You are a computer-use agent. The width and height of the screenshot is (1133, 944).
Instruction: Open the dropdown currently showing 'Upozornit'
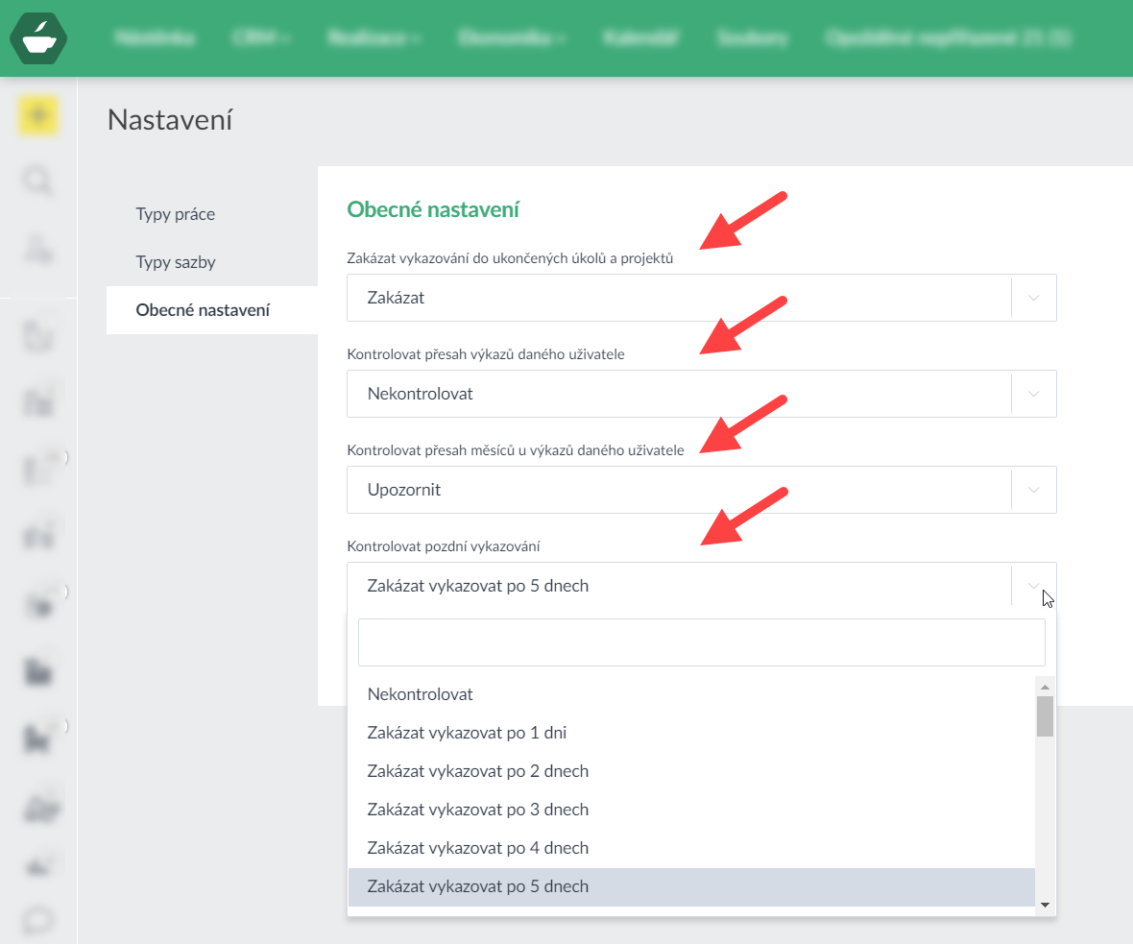tap(701, 490)
